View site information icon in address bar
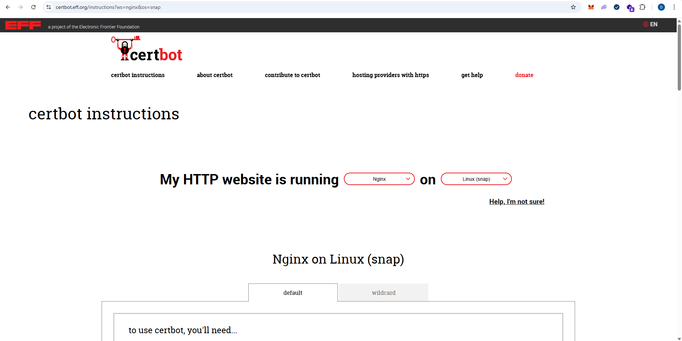 (49, 7)
